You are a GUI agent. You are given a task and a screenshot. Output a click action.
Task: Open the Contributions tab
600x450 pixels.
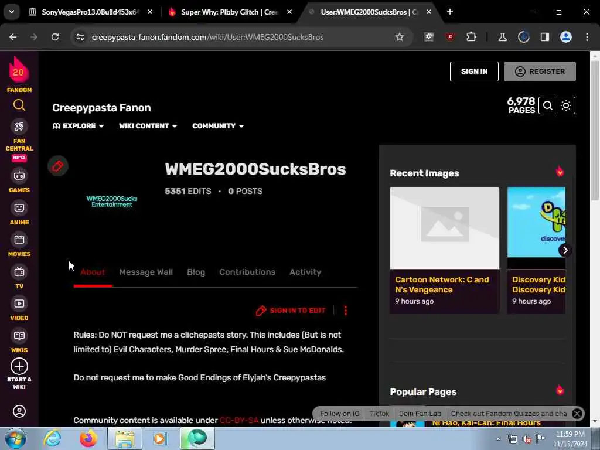coord(247,272)
